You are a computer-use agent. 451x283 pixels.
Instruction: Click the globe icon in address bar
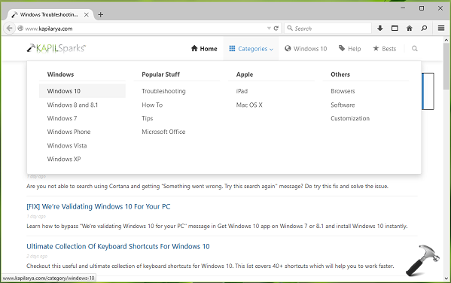coord(20,28)
